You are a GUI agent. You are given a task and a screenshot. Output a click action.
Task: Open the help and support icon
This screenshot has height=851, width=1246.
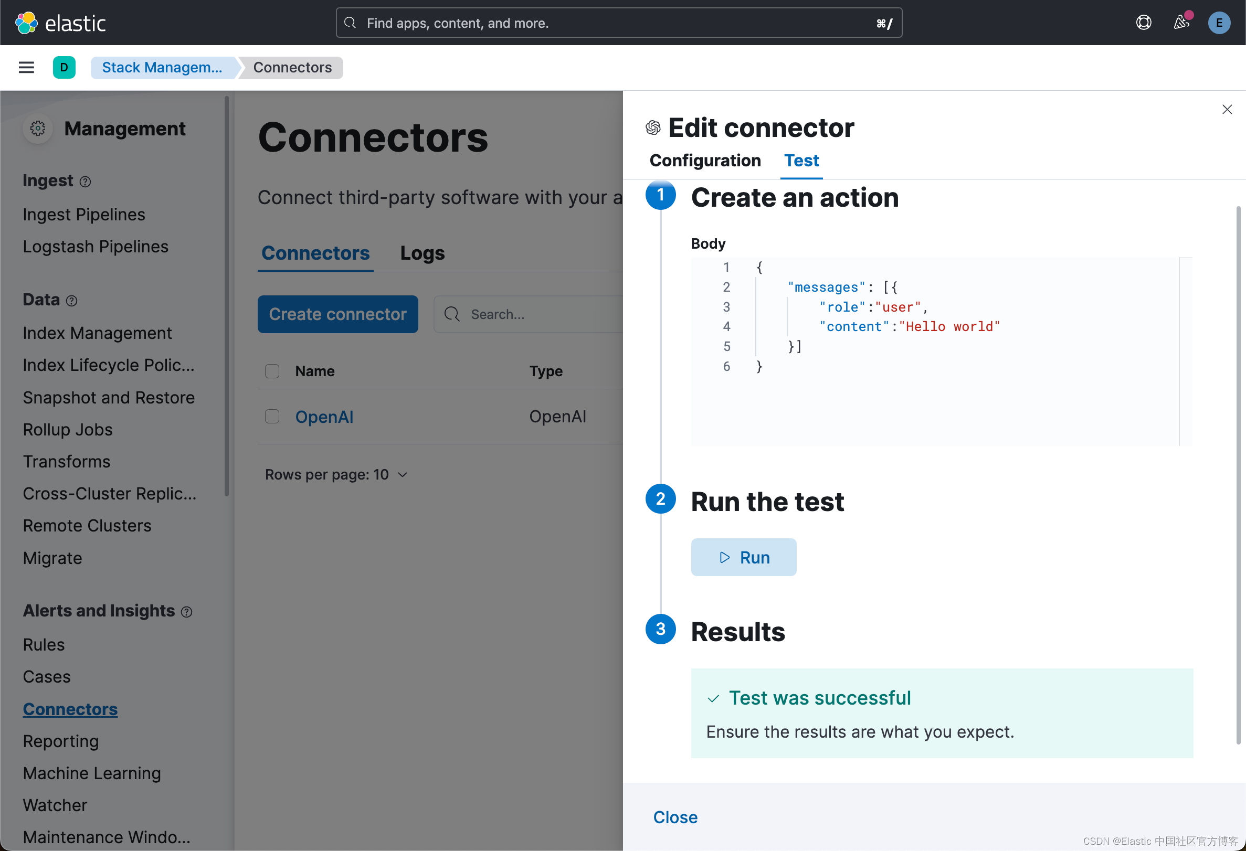point(1144,23)
